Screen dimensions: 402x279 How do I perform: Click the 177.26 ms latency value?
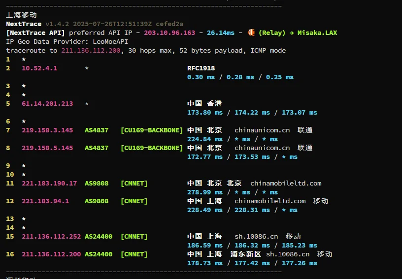coord(300,263)
